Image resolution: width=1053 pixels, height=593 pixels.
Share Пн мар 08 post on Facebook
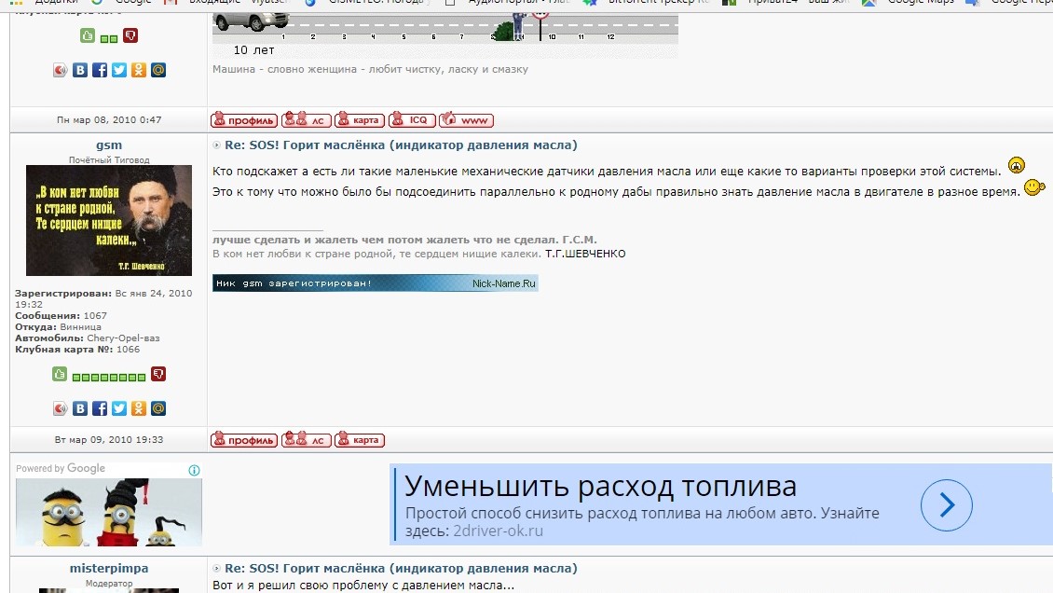pos(100,70)
